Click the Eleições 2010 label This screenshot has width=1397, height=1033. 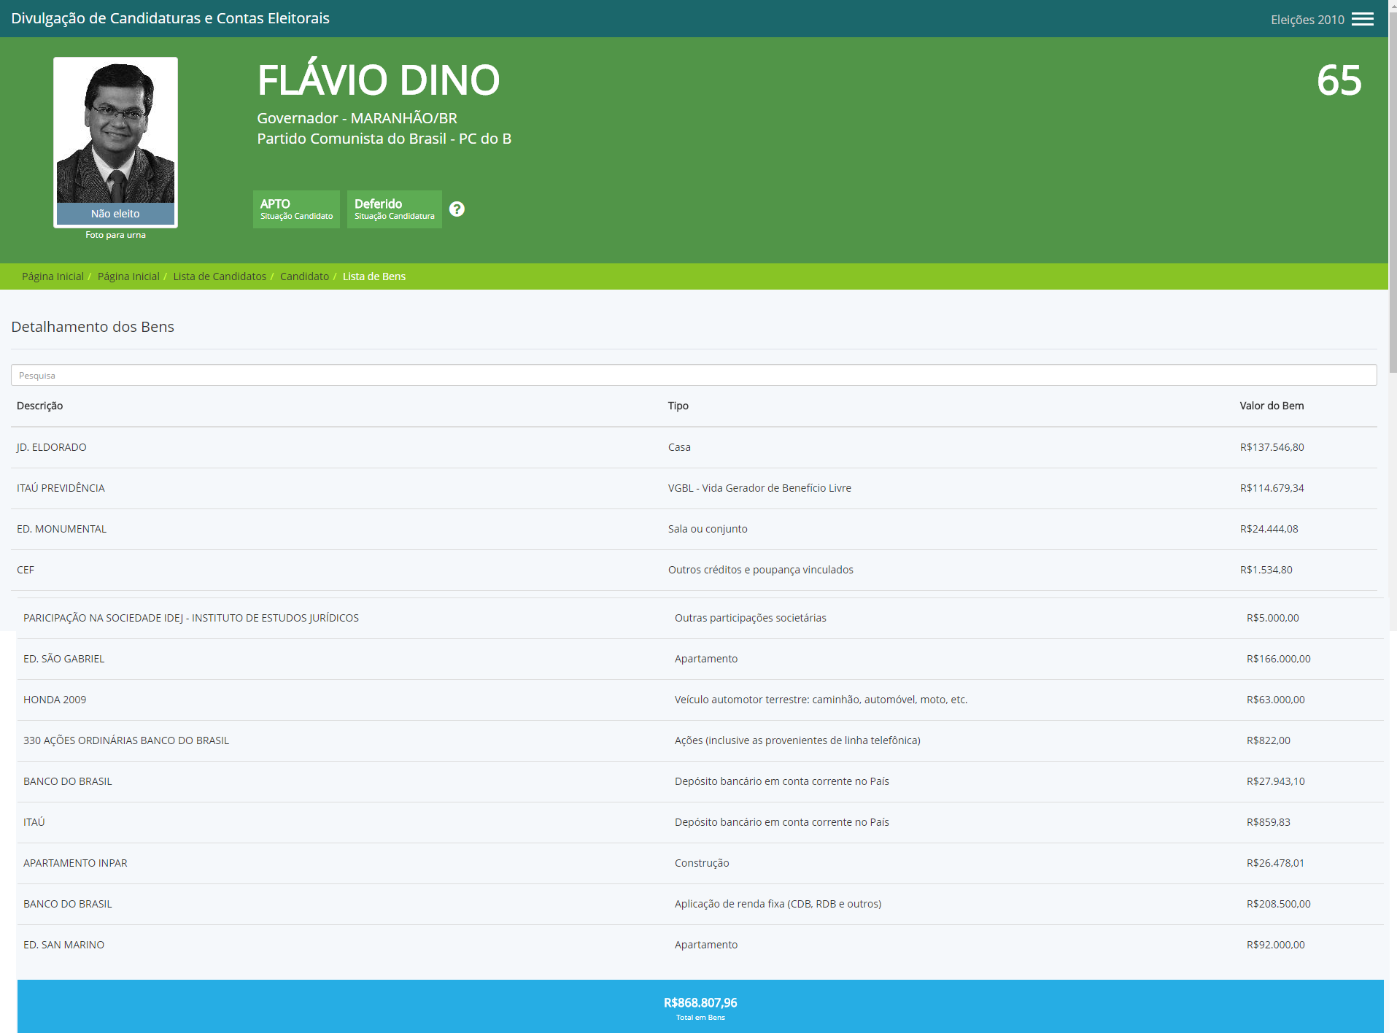click(x=1307, y=20)
